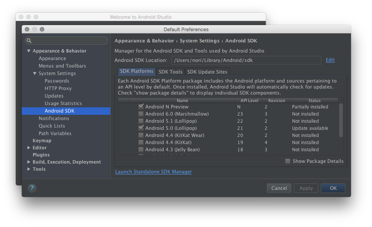Click the Apply button
The width and height of the screenshot is (372, 227).
click(x=306, y=188)
